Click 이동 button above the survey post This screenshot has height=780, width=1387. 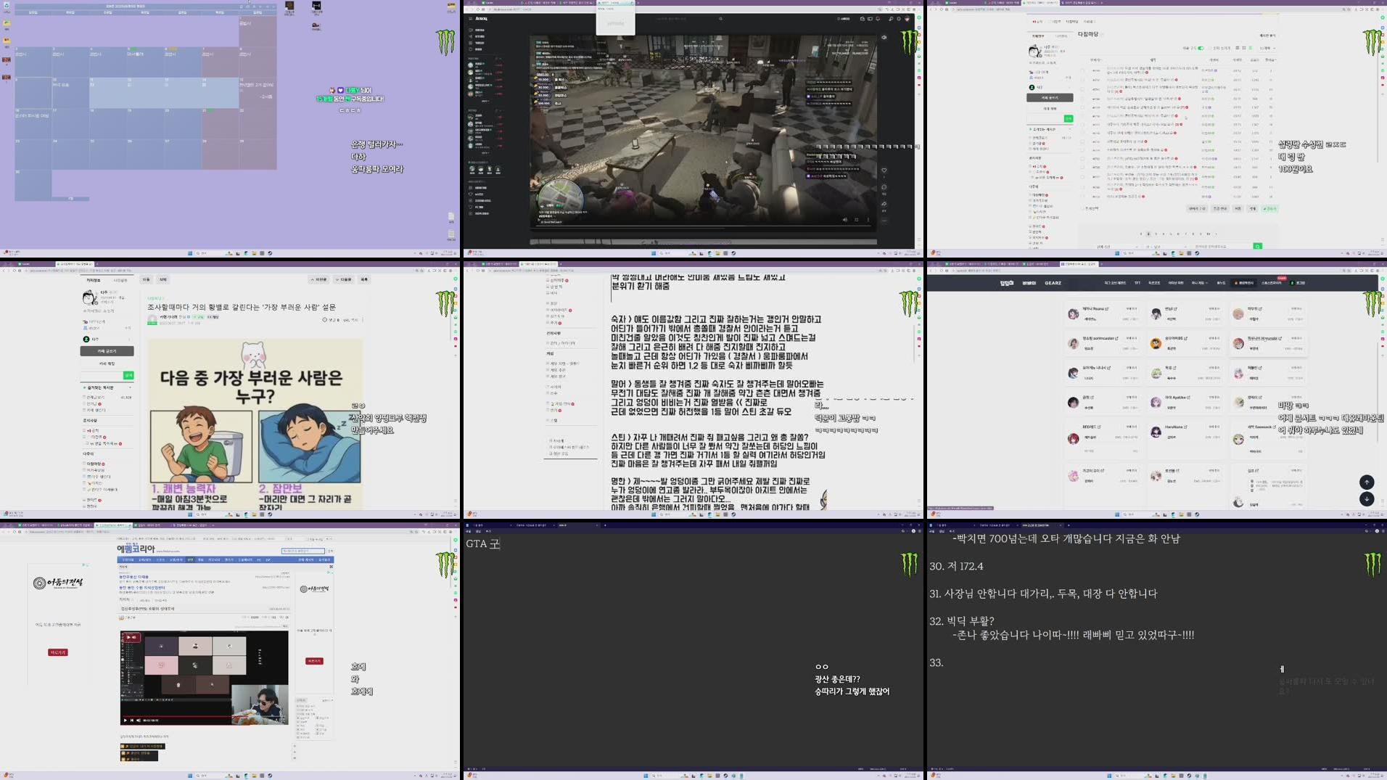(x=147, y=279)
